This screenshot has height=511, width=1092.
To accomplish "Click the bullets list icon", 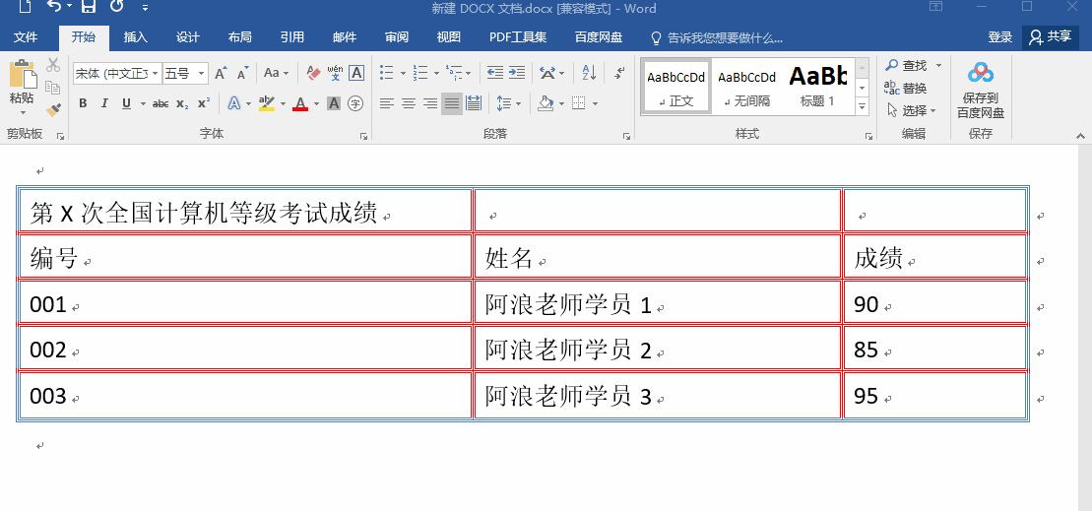I will click(387, 73).
